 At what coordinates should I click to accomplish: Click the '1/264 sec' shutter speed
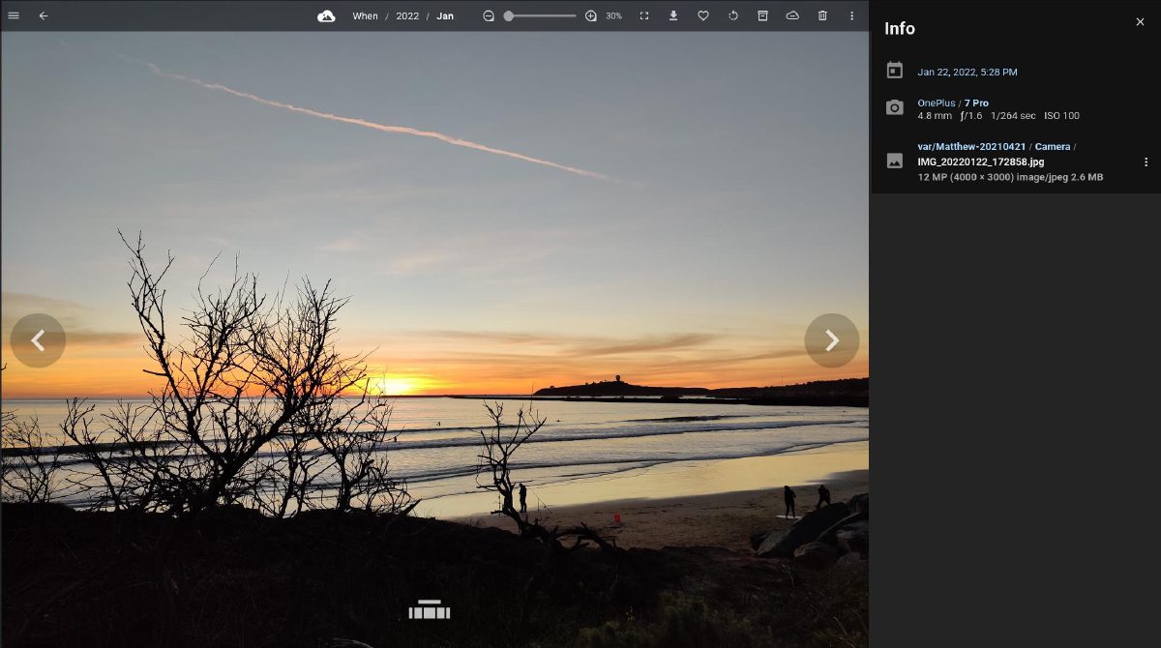click(1013, 116)
